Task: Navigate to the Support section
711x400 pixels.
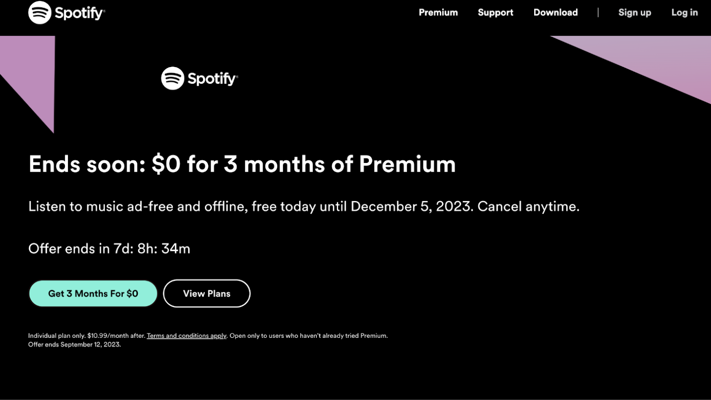Action: (x=495, y=12)
